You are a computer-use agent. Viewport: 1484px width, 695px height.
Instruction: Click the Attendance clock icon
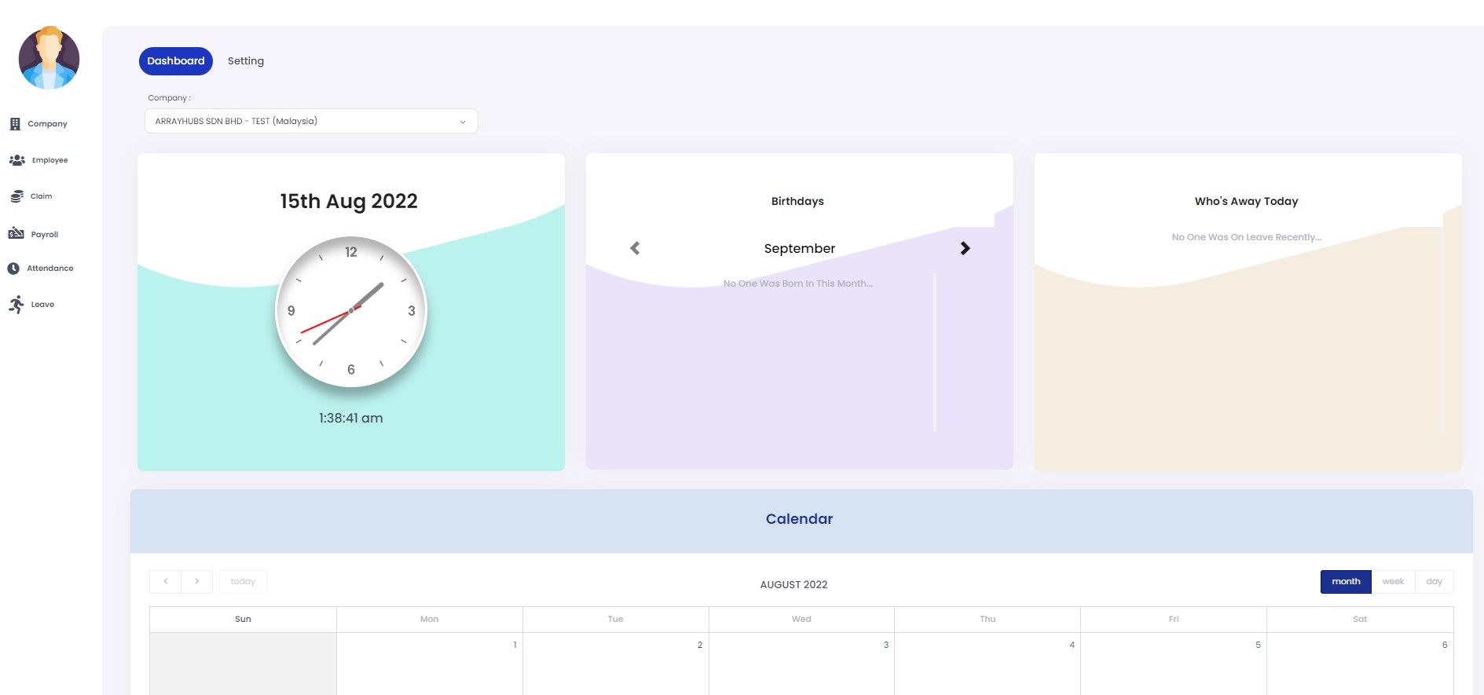coord(13,269)
